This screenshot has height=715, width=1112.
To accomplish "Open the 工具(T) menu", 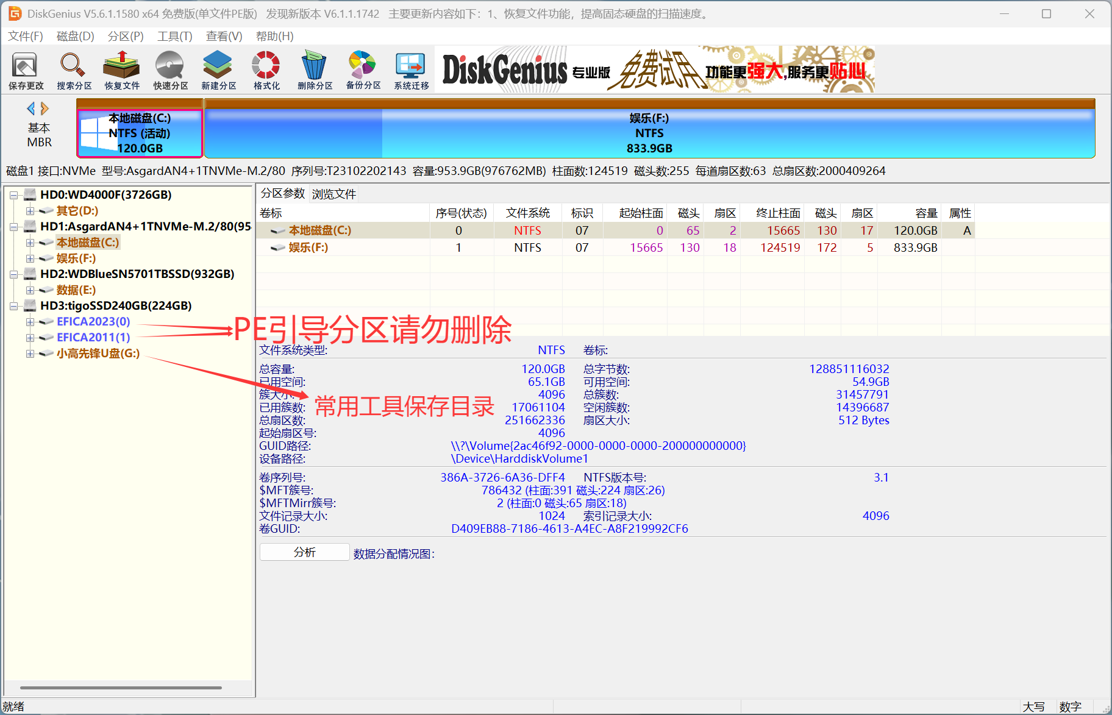I will [x=175, y=37].
